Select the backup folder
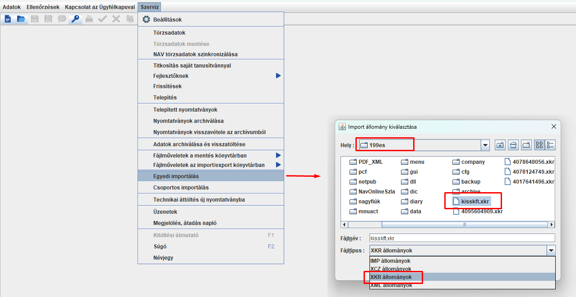The height and width of the screenshot is (297, 576). pyautogui.click(x=467, y=182)
